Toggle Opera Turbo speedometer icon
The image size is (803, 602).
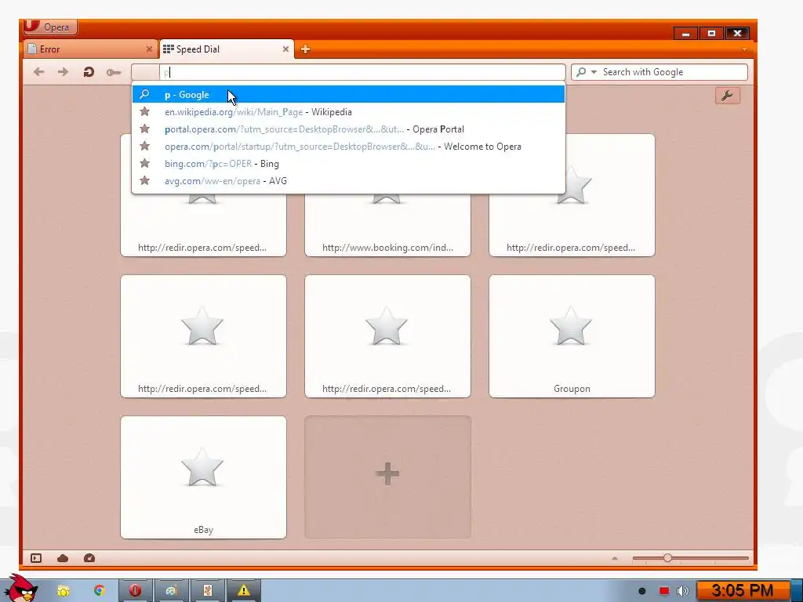tap(89, 558)
